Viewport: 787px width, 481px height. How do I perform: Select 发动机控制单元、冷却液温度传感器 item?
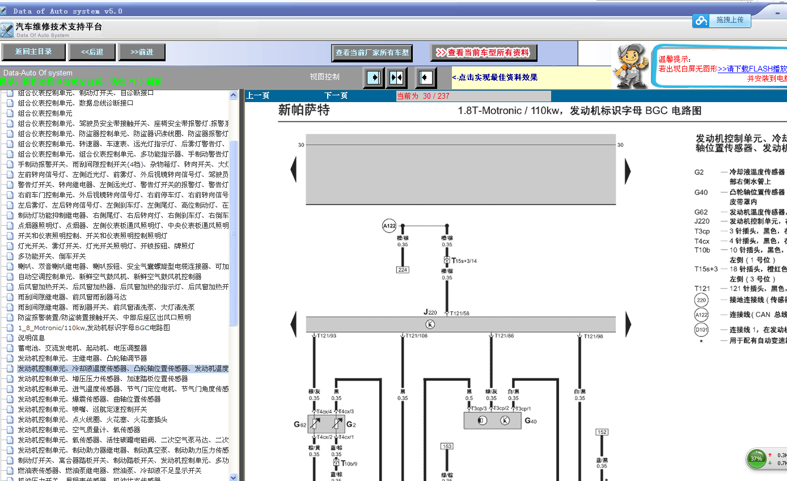click(x=123, y=369)
